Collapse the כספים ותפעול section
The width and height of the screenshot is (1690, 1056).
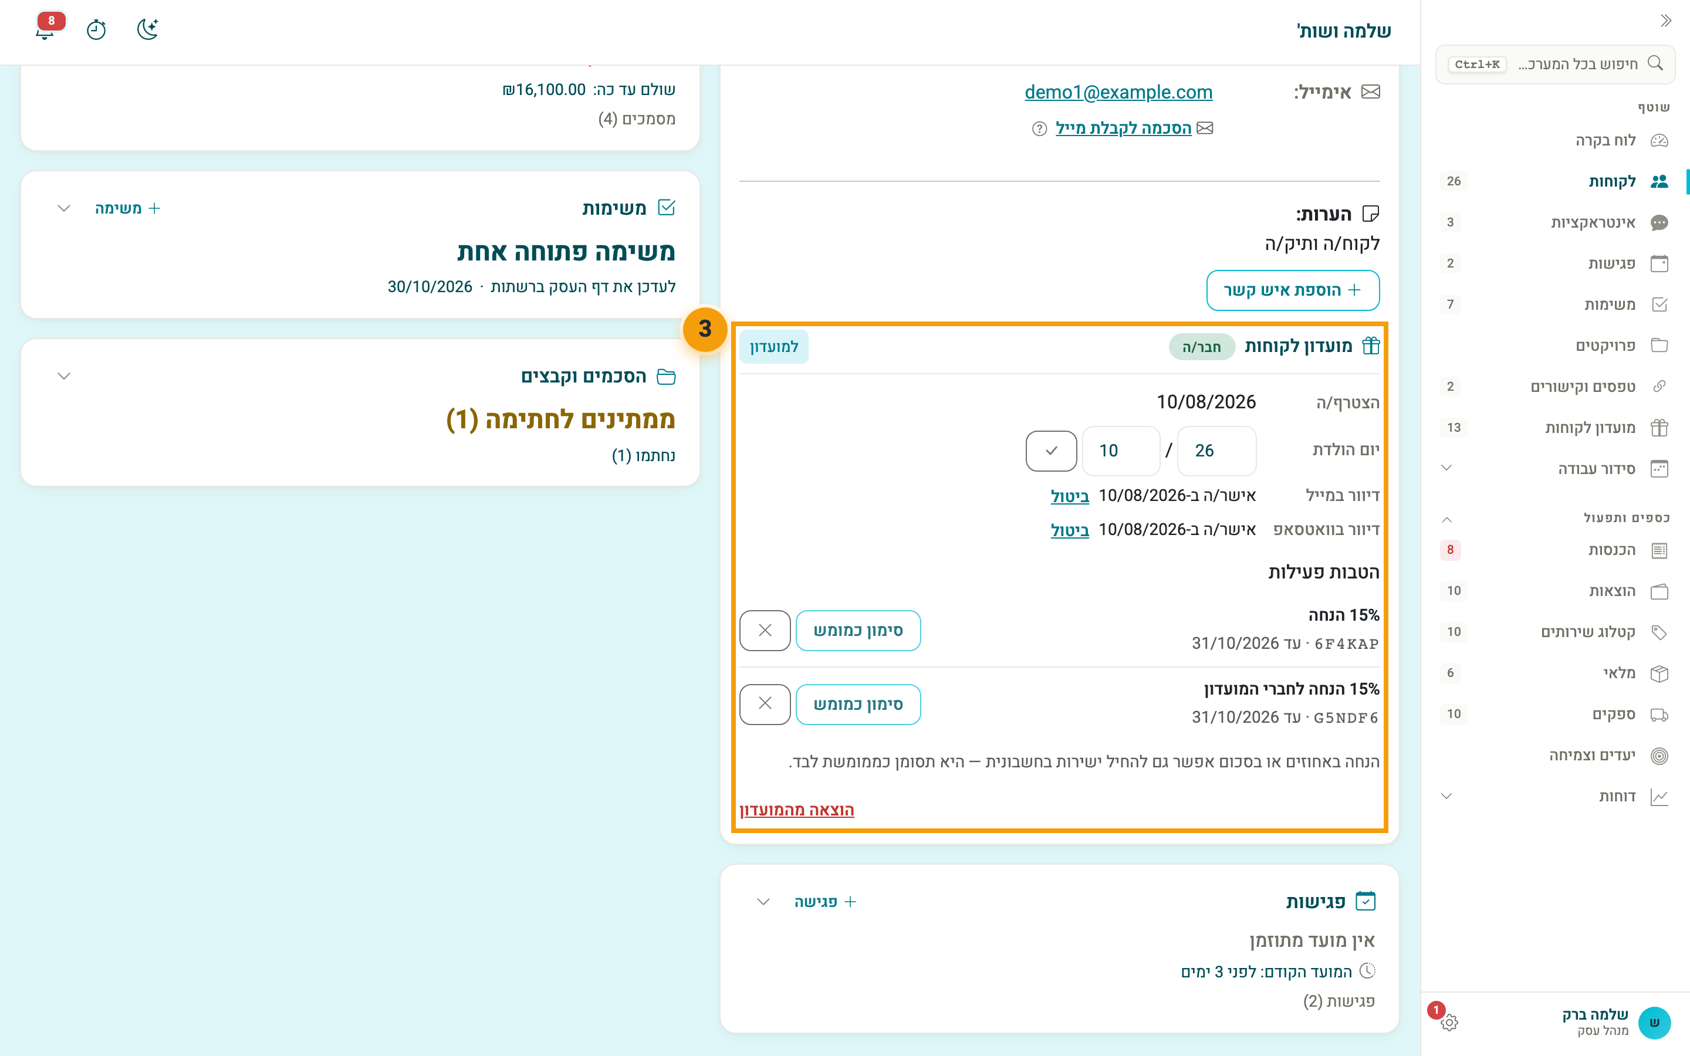click(1447, 519)
